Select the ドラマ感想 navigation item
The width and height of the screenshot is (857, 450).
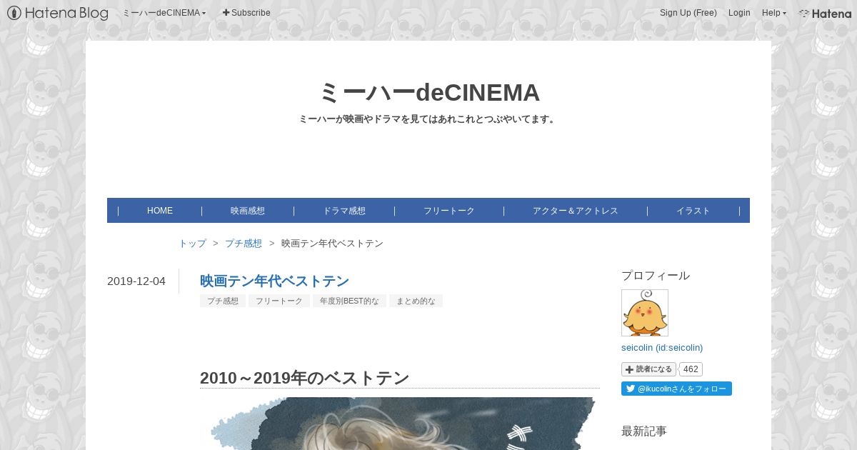click(x=344, y=211)
